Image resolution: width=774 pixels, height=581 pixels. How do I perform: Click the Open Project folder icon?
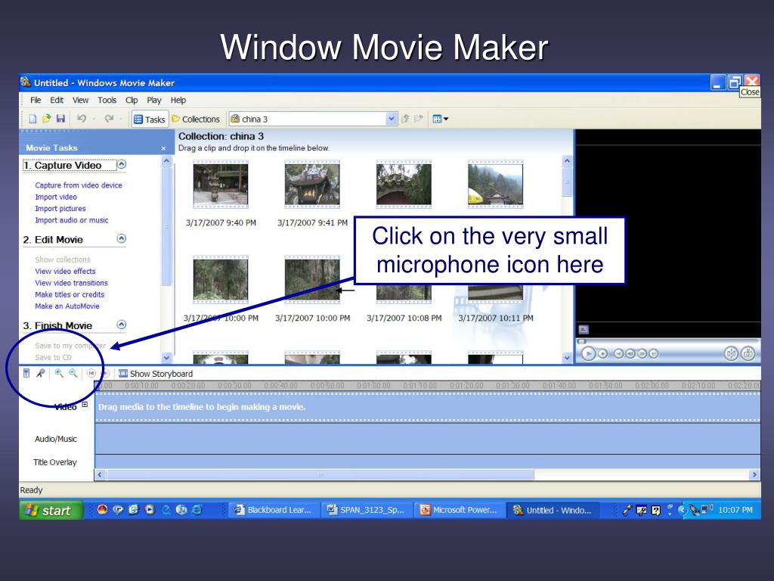(x=46, y=119)
